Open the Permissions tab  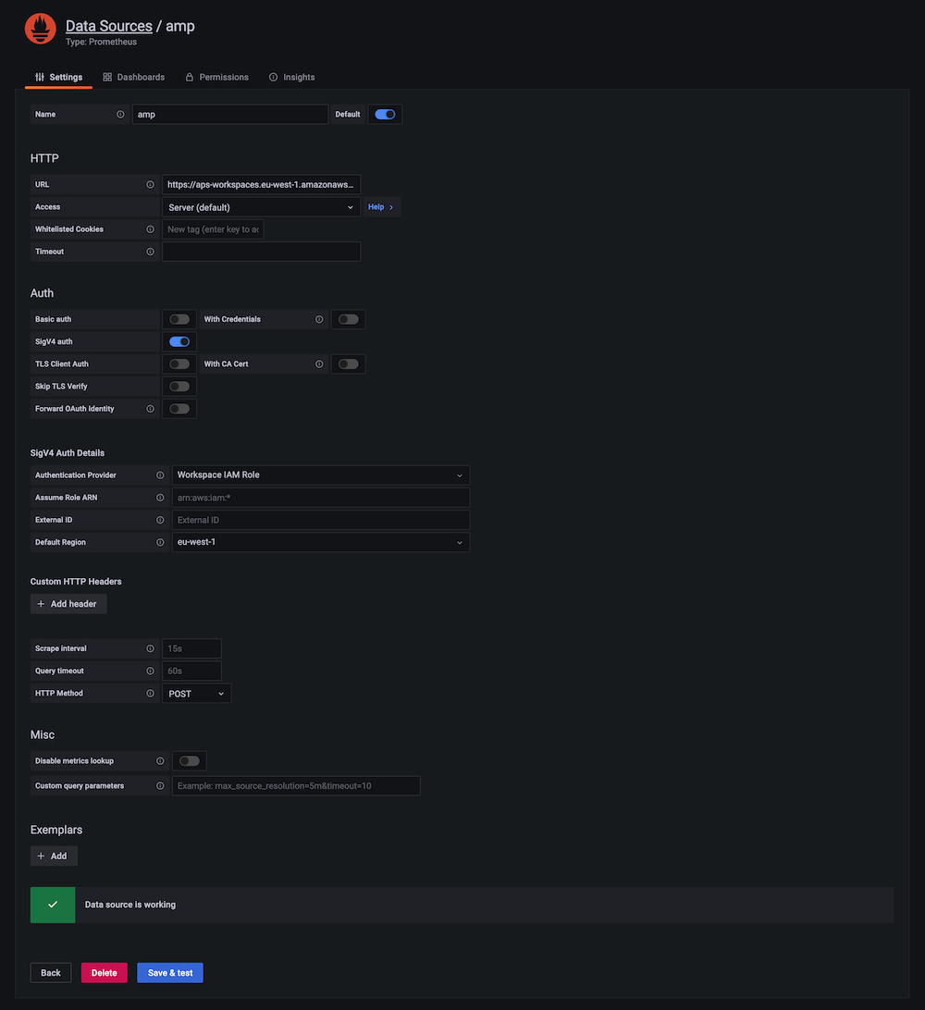click(x=217, y=78)
